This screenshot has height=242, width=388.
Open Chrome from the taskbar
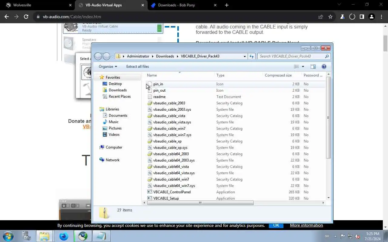(82, 236)
